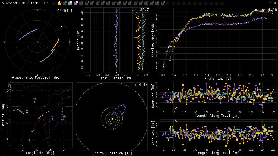Enable the gray station 02 box
This screenshot has width=278, height=156.
tap(65, 3)
